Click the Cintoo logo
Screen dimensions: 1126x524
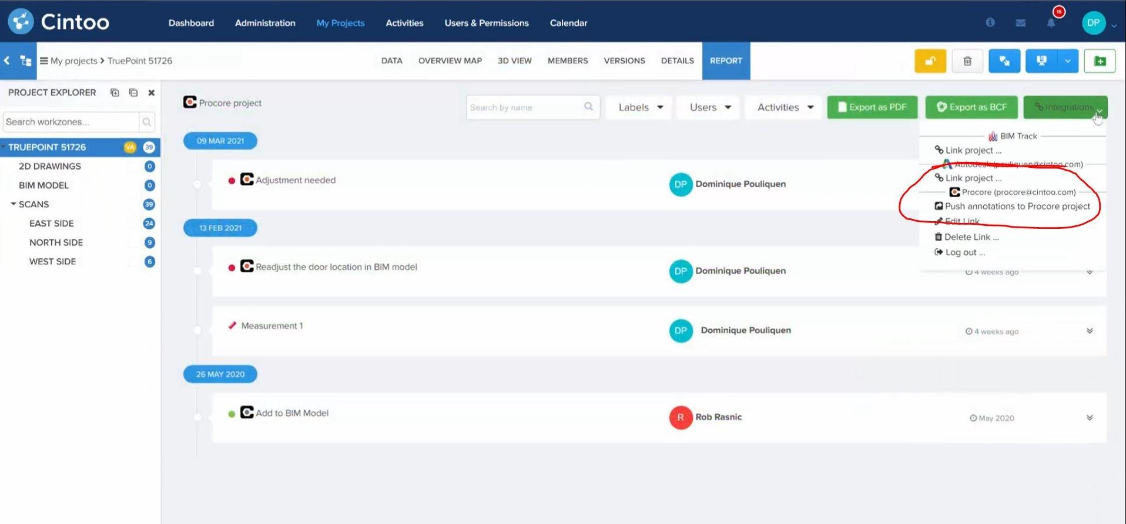(x=59, y=22)
